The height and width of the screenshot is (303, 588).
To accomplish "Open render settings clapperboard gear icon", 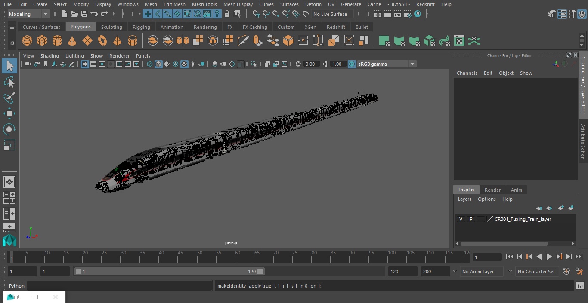I will (408, 14).
